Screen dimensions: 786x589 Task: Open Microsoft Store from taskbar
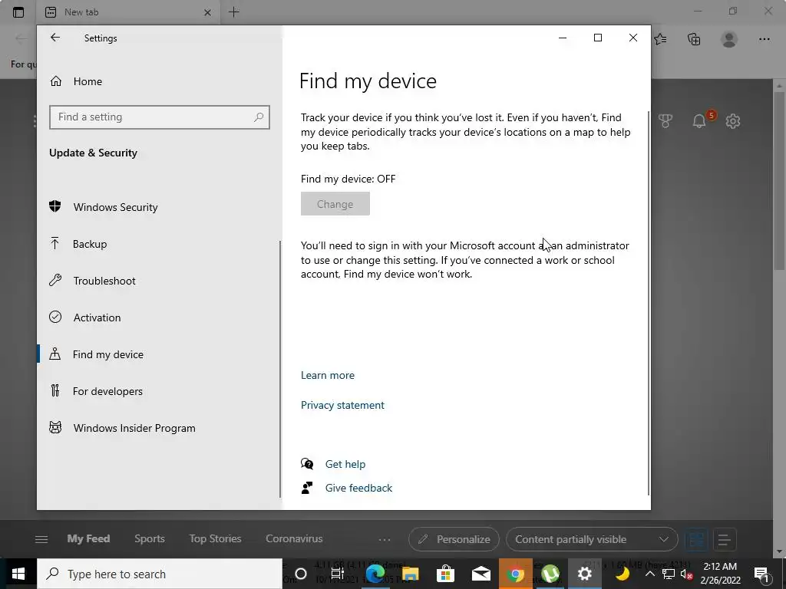click(x=445, y=574)
